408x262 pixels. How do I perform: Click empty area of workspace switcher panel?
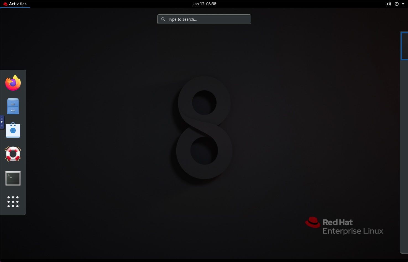point(404,155)
